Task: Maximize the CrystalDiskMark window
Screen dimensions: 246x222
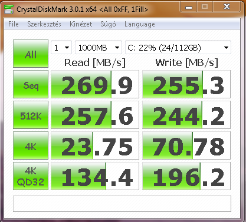Action: pos(205,7)
